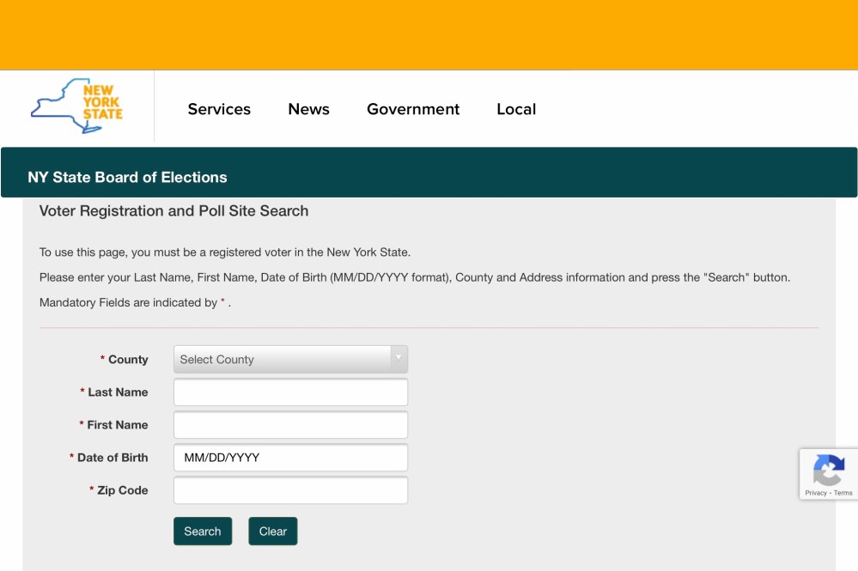The height and width of the screenshot is (571, 858).
Task: Click the reCAPTCHA badge icon
Action: 828,469
